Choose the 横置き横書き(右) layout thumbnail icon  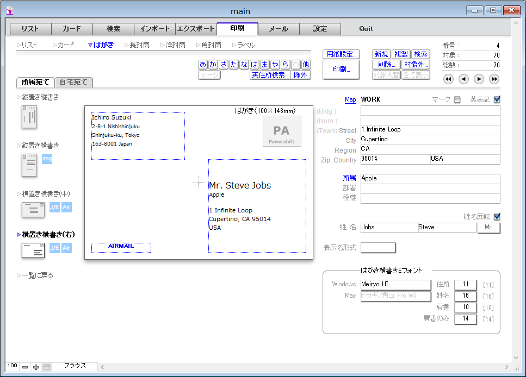33,250
